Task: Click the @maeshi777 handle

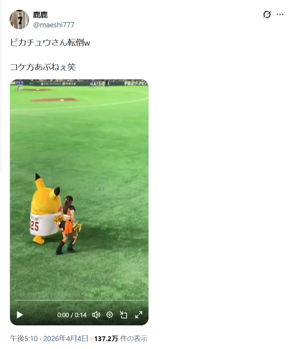Action: [x=54, y=25]
